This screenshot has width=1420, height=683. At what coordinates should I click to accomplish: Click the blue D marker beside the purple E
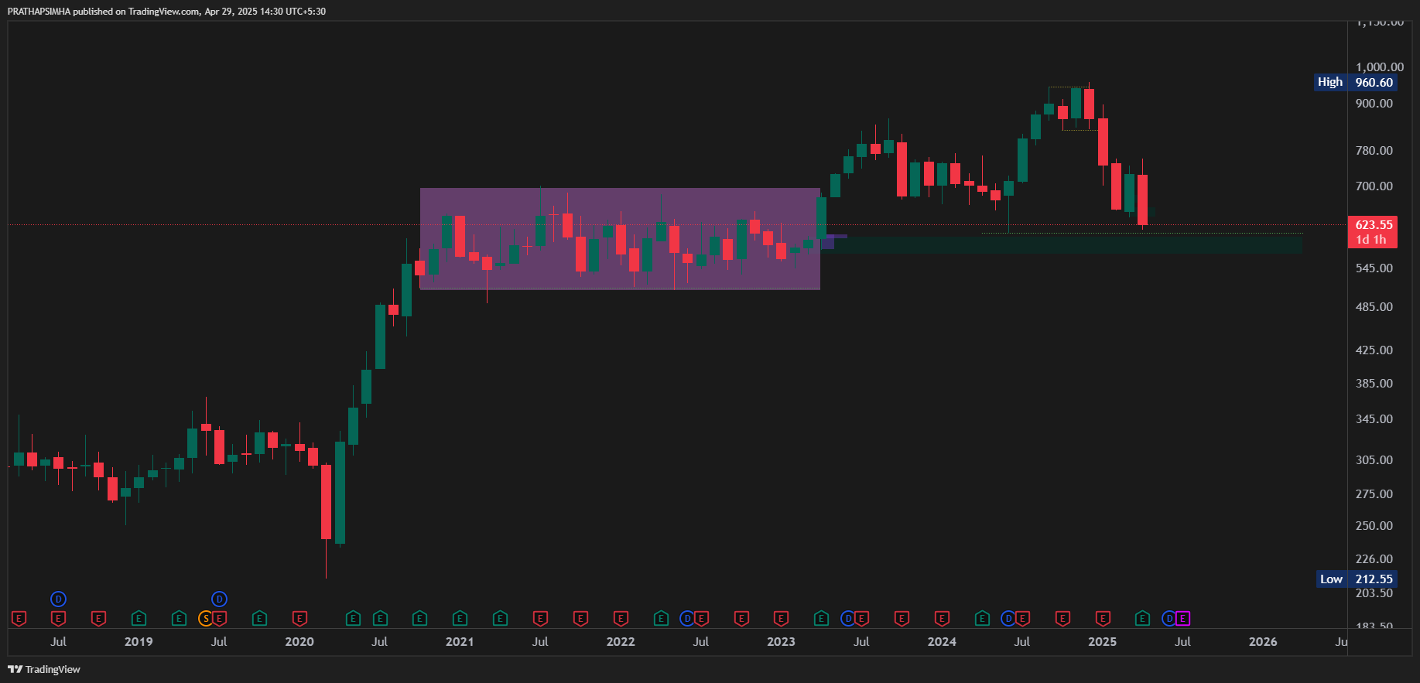(1169, 618)
